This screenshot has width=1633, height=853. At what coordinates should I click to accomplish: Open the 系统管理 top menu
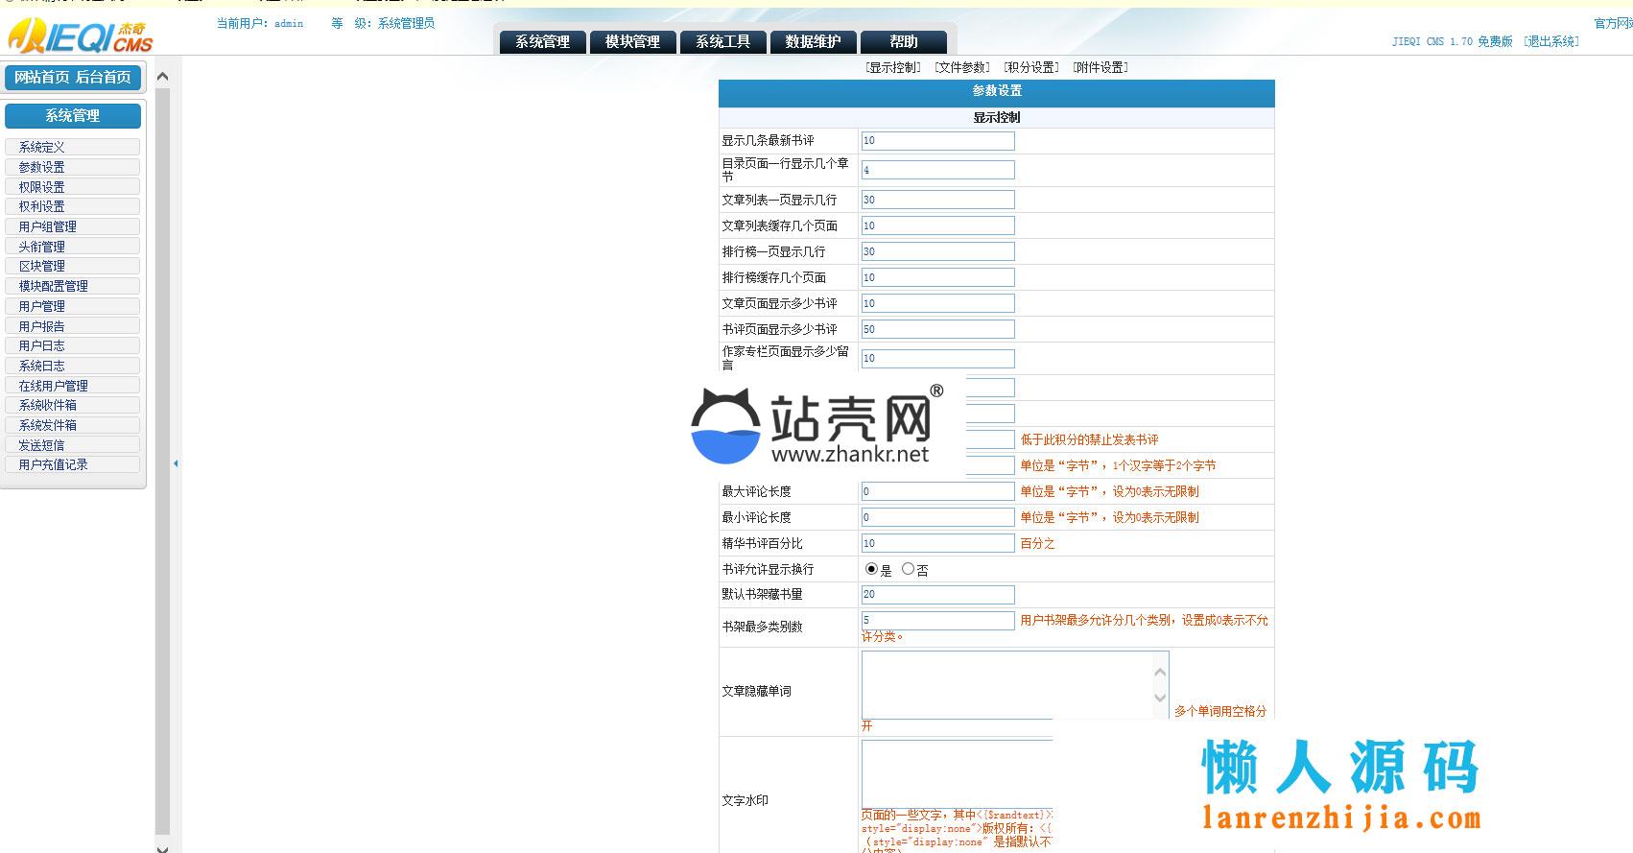coord(542,42)
